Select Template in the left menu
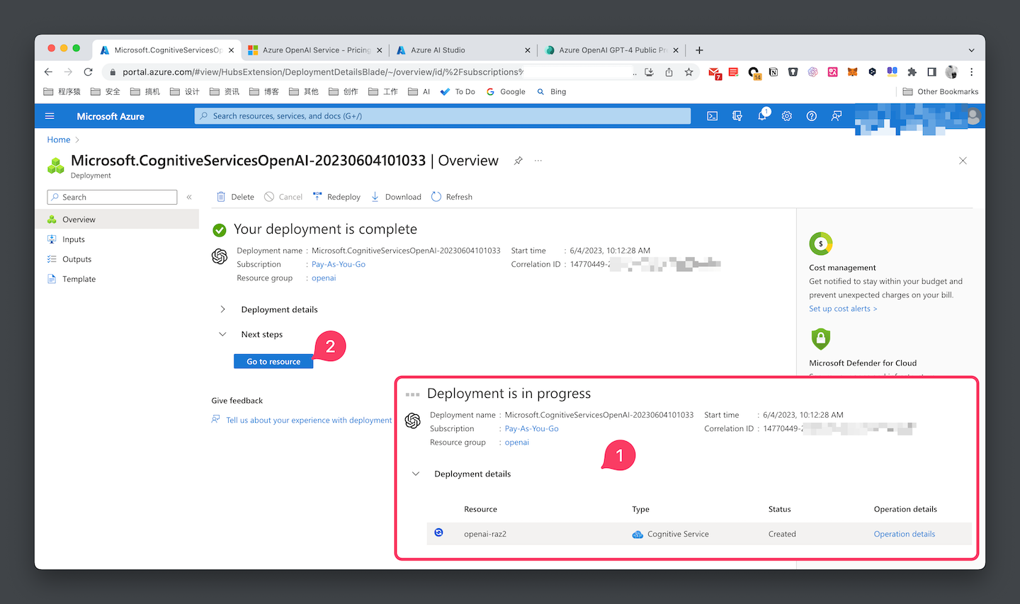The image size is (1020, 604). click(117, 279)
